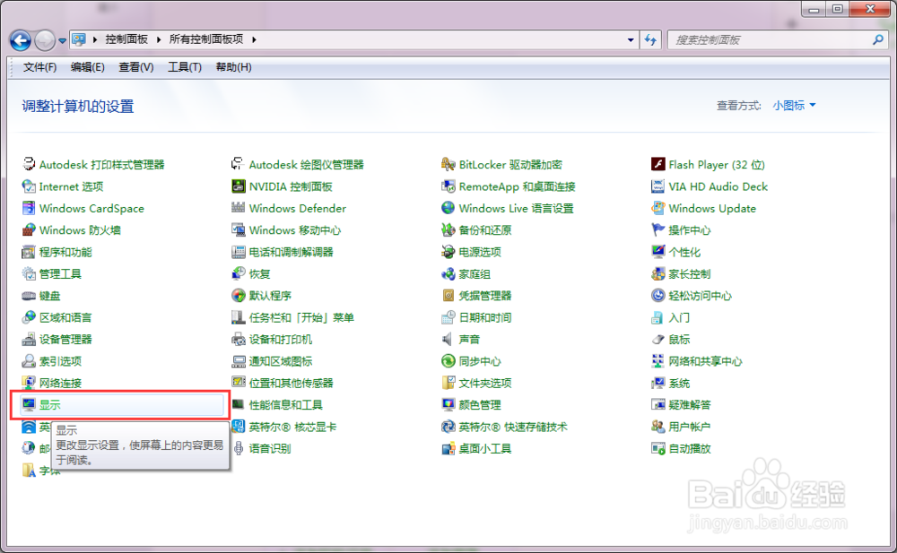Open the 性能信息和工具 link
897x553 pixels.
coord(286,405)
